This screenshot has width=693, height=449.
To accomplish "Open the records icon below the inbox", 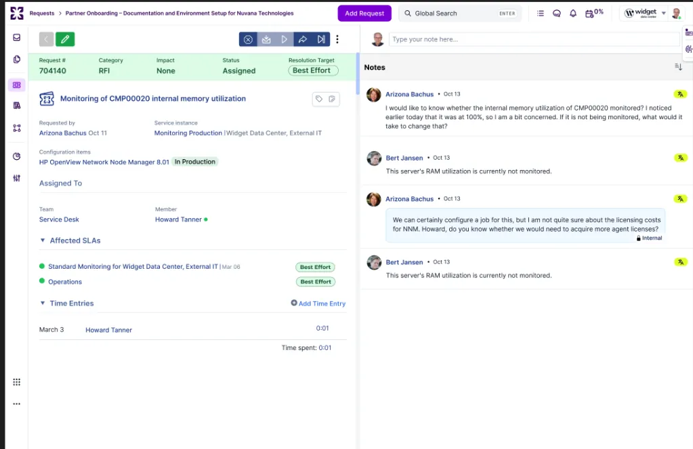I will tap(17, 59).
